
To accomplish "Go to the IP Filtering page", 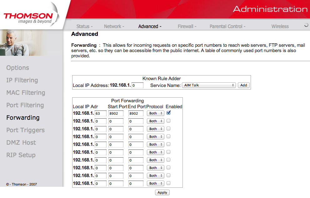I will click(22, 80).
